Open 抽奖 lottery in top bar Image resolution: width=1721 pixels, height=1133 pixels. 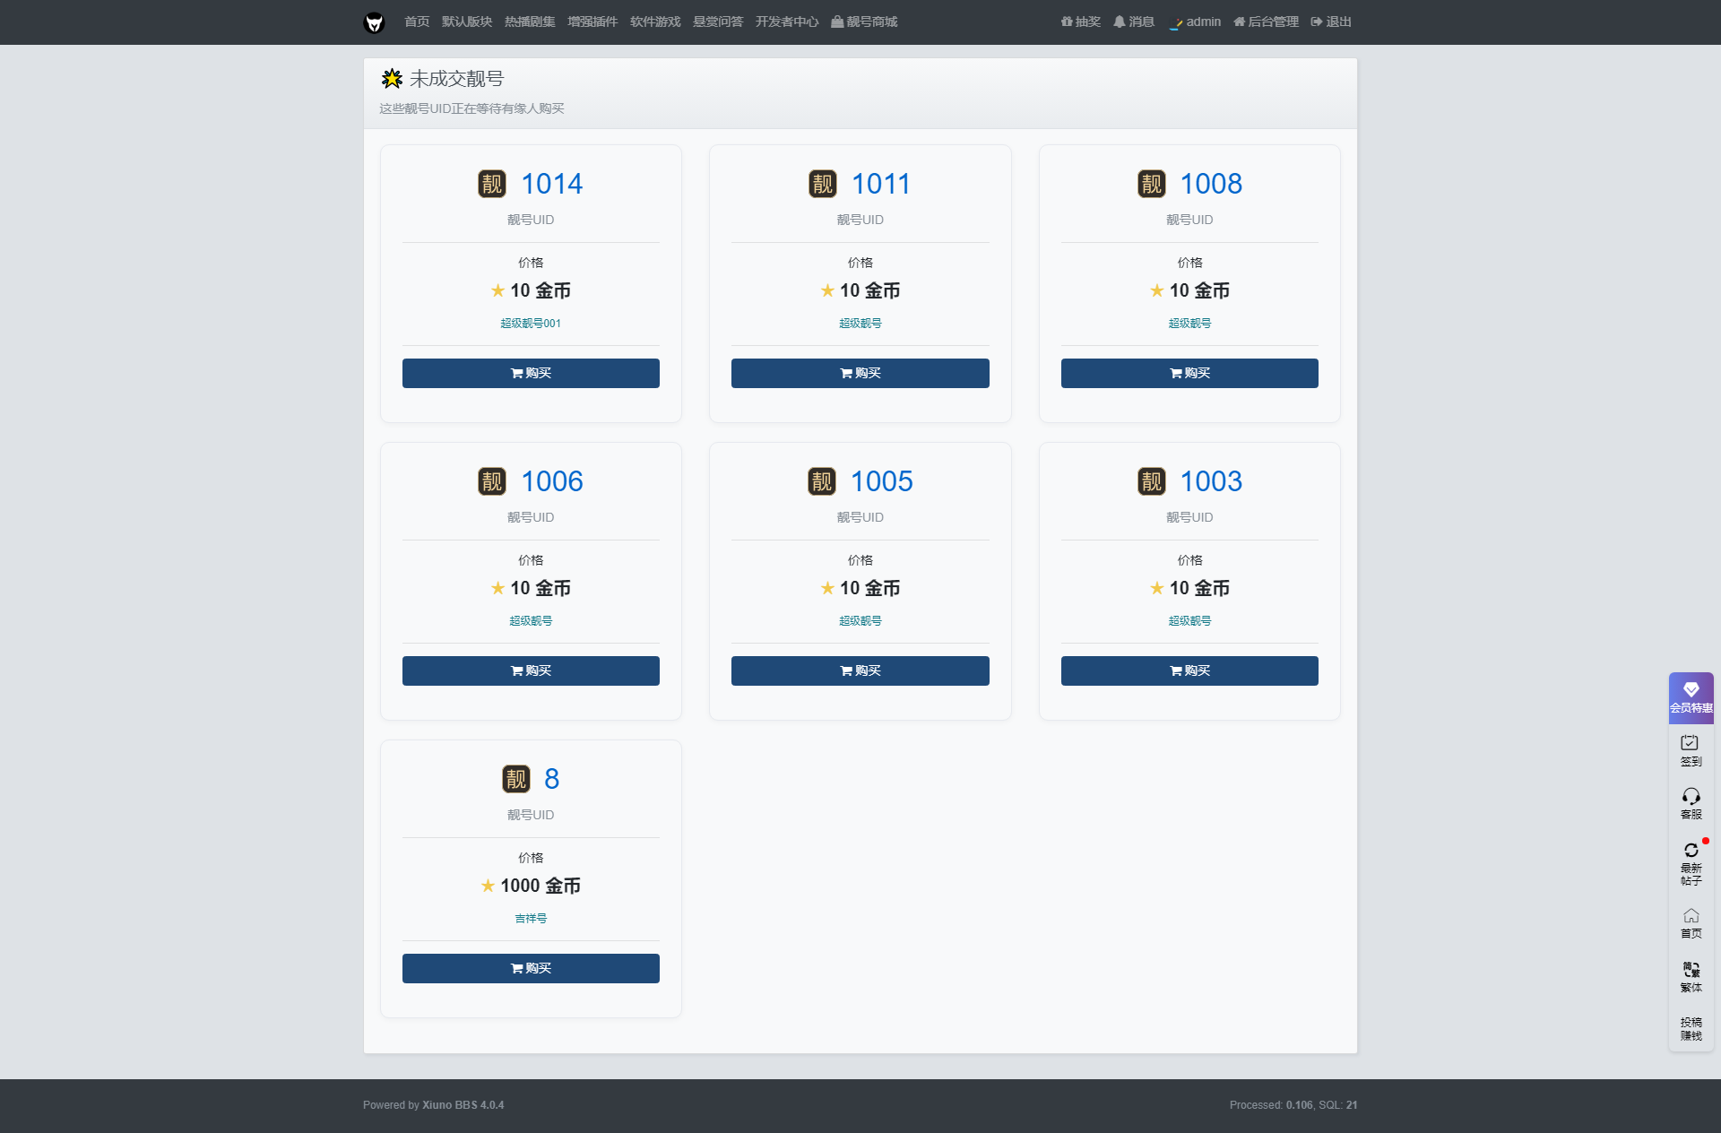[1080, 22]
